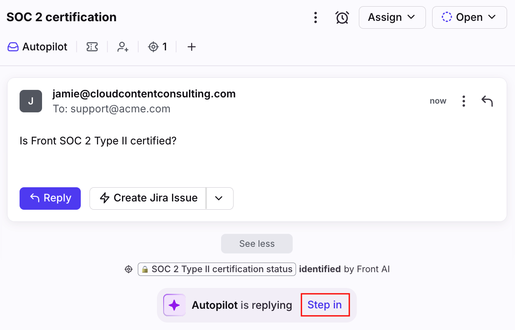This screenshot has width=515, height=330.
Task: Click Step in to take over the reply
Action: (325, 305)
